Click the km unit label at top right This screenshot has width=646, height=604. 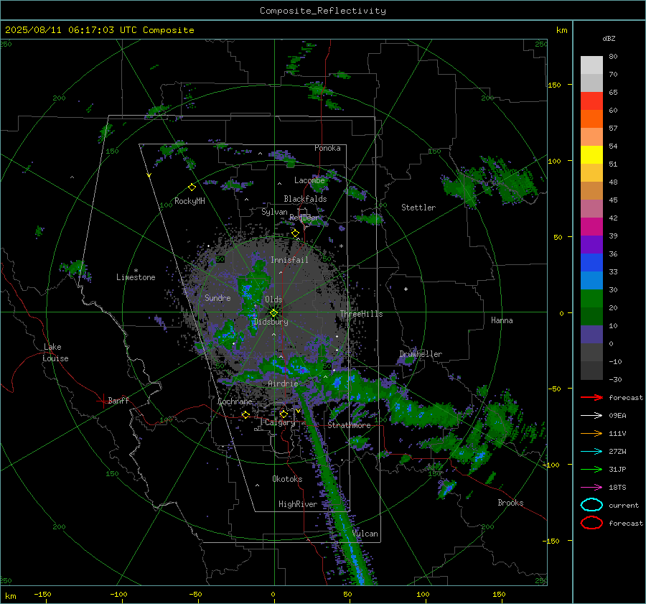[561, 30]
